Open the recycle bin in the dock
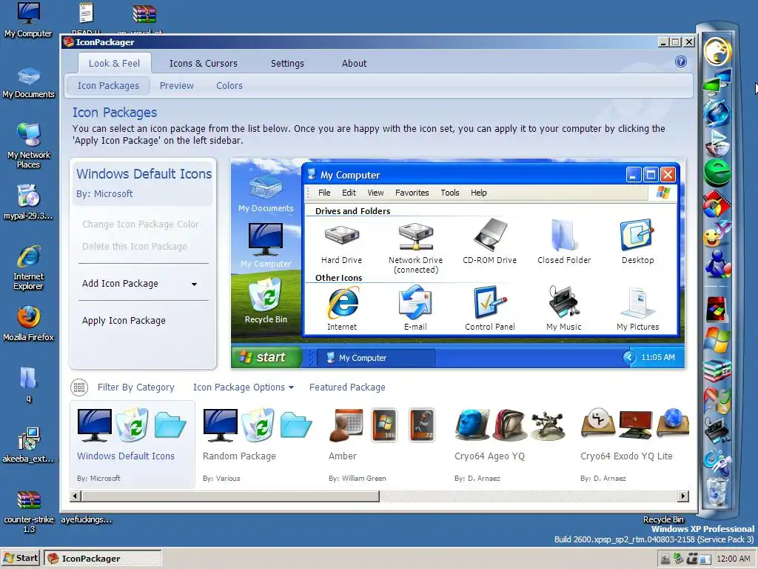Viewport: 758px width, 569px height. (x=717, y=492)
